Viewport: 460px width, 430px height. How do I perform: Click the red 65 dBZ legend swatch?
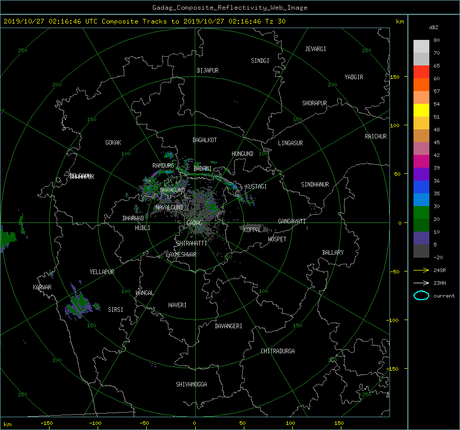pos(421,72)
